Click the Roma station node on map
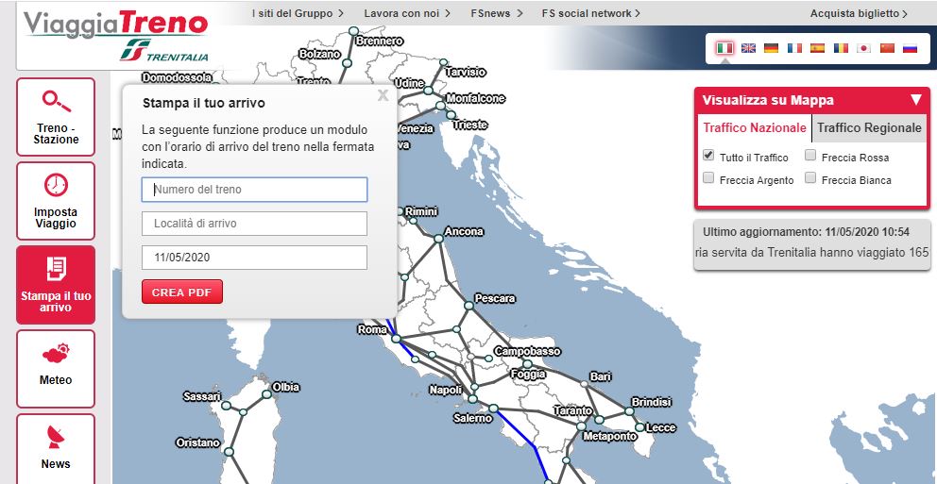This screenshot has width=937, height=484. click(396, 339)
